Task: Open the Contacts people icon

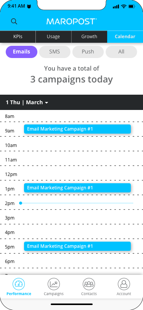Action: 89,284
